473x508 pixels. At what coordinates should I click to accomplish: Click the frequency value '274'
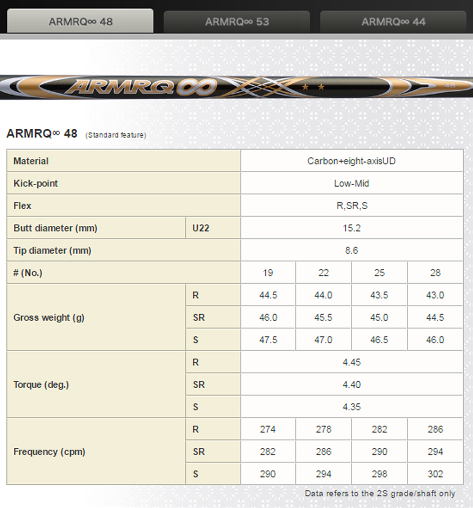(268, 429)
